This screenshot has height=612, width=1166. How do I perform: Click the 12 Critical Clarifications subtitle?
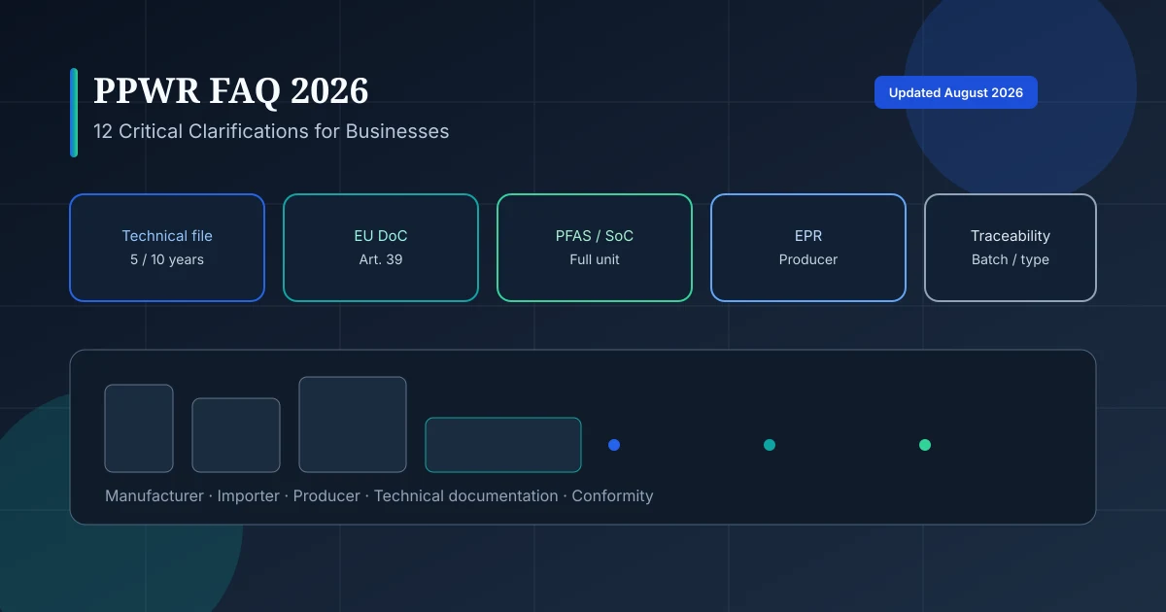pyautogui.click(x=271, y=131)
